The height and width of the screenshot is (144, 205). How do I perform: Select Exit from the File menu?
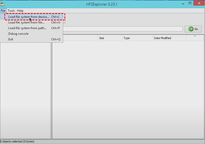pyautogui.click(x=11, y=39)
